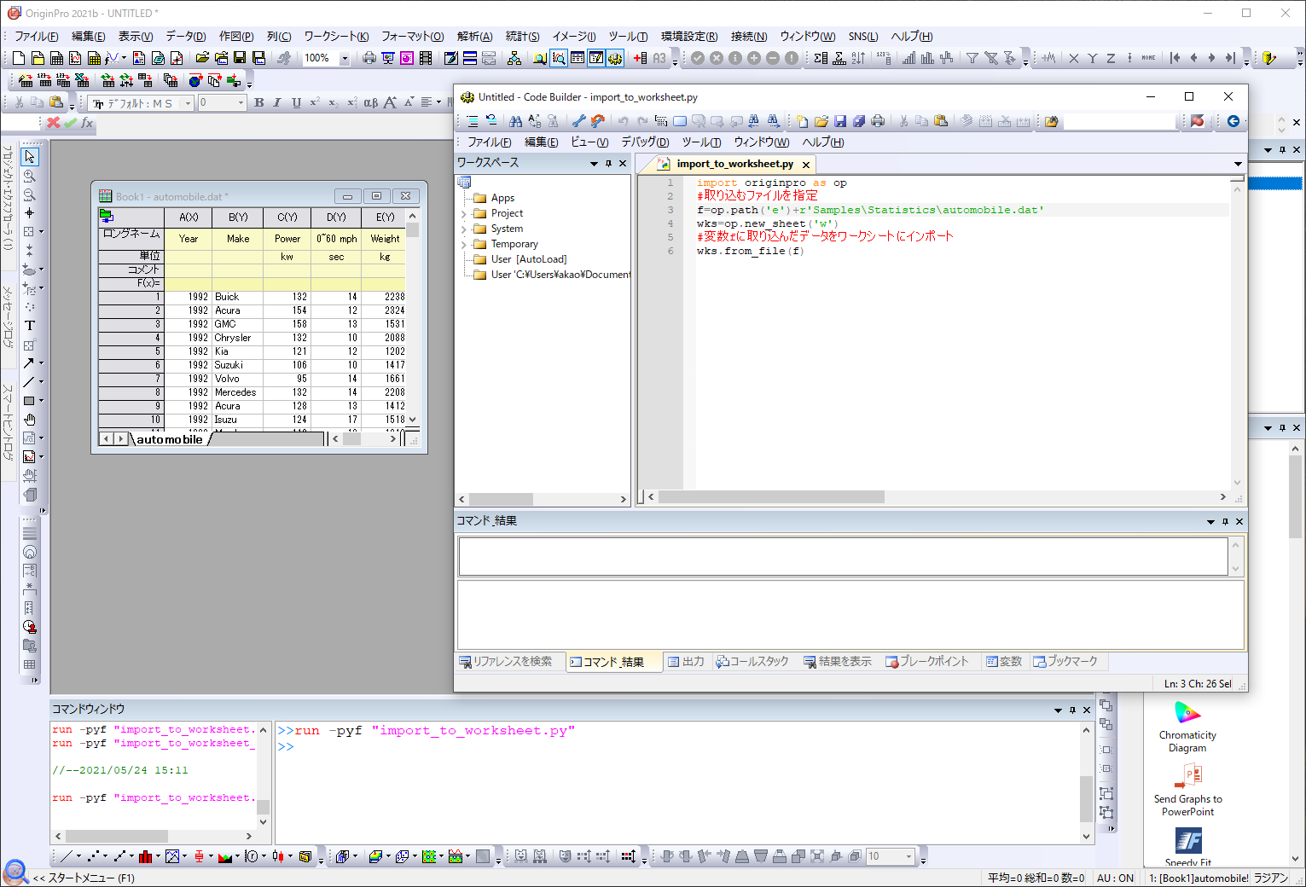Click the Find binoculars icon in Code Builder
The width and height of the screenshot is (1306, 887).
pos(515,121)
